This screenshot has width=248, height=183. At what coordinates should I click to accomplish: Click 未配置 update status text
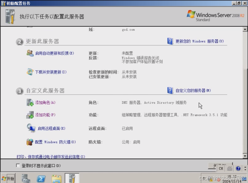tap(127, 53)
